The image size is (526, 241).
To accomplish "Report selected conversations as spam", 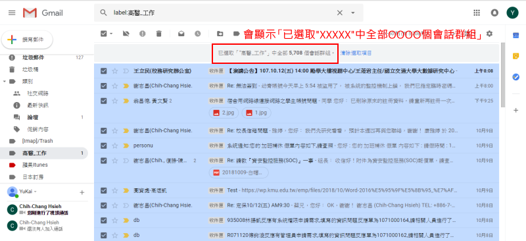I will [x=143, y=34].
